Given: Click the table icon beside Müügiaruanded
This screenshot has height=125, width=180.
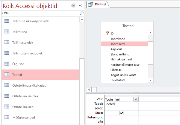Looking at the screenshot, I should coord(7,117).
